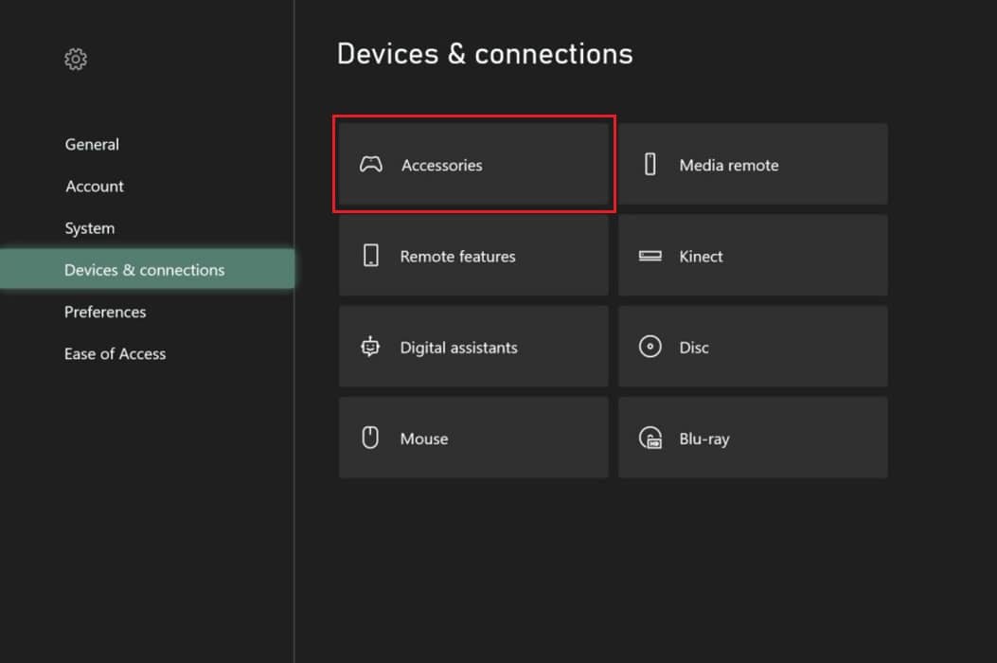Select the controller icon on the Accessories tile
Viewport: 997px width, 663px height.
372,164
